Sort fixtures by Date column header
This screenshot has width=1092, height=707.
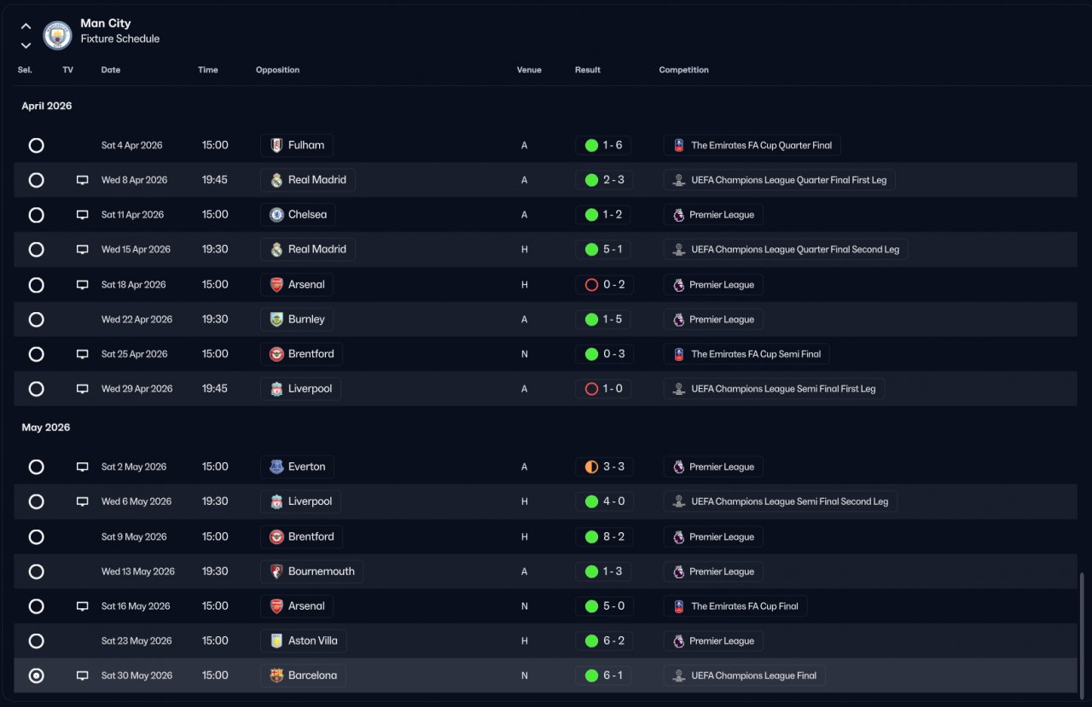click(x=111, y=70)
